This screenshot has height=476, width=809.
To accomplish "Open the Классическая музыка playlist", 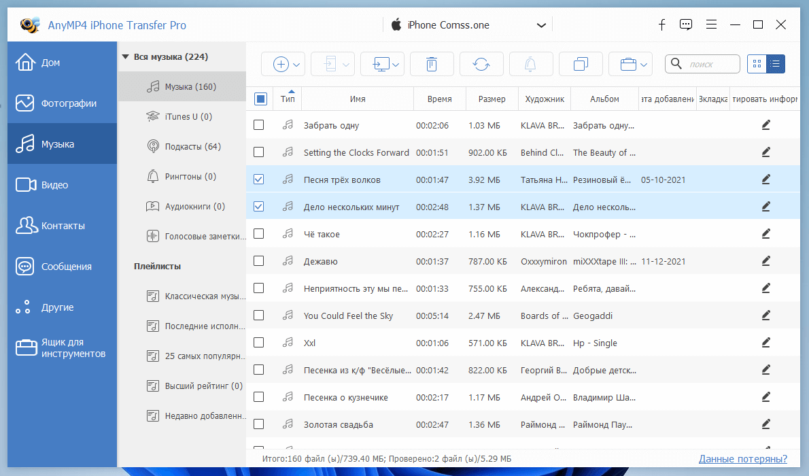I will coord(182,296).
